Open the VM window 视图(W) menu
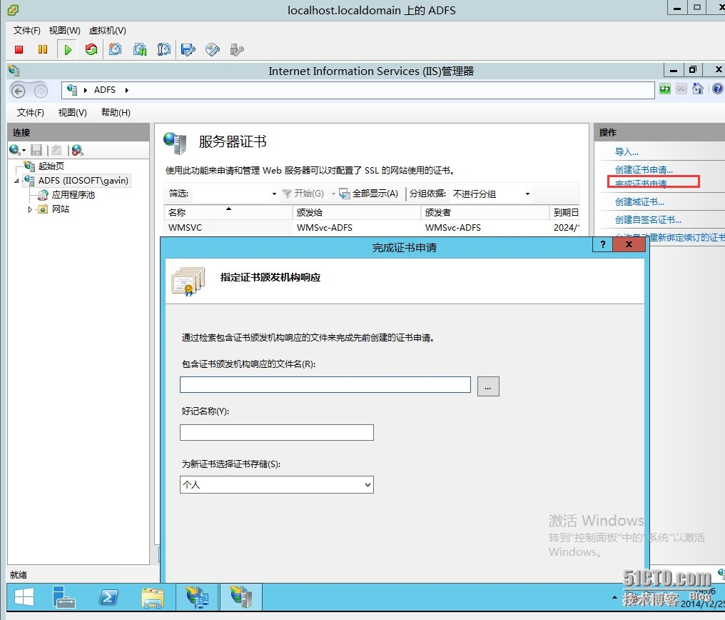725x620 pixels. tap(65, 31)
